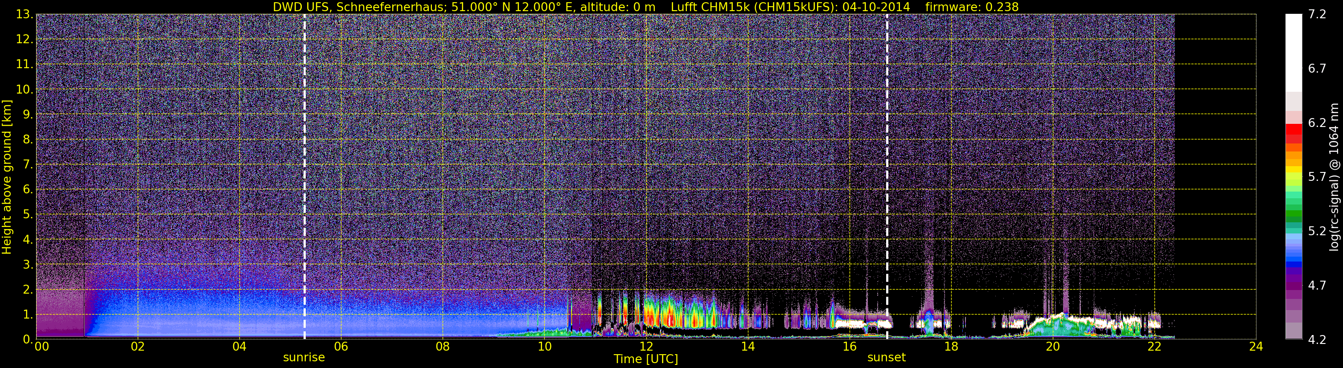
Task: Click the "sunset" label under the axis
Action: click(886, 358)
